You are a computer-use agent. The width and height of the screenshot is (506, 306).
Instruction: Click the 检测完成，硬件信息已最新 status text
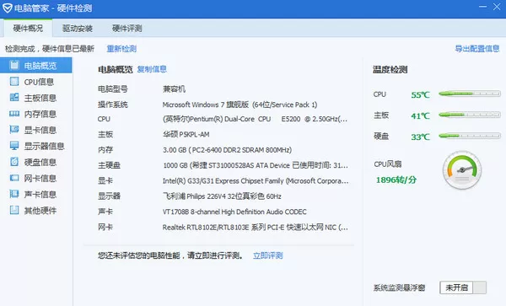tap(50, 49)
